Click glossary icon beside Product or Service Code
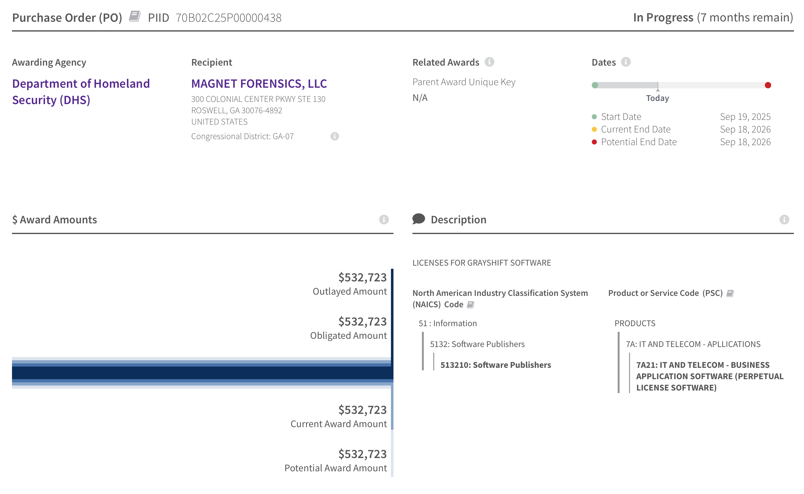Image resolution: width=804 pixels, height=494 pixels. pos(730,293)
